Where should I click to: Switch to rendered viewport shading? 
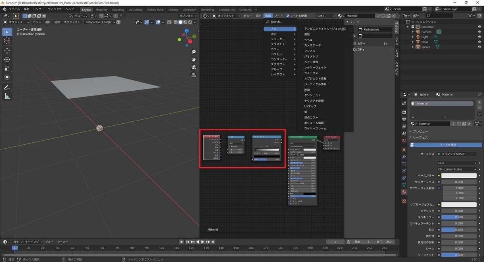[x=190, y=22]
